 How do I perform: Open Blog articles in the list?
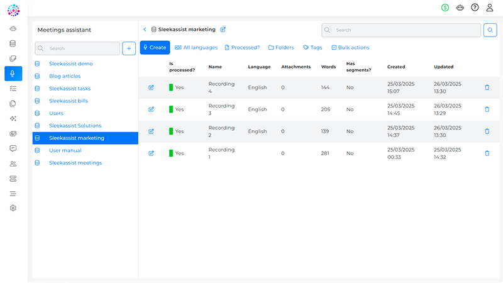(65, 76)
